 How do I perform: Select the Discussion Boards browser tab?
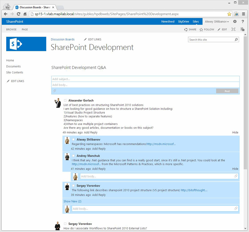coord(35,7)
